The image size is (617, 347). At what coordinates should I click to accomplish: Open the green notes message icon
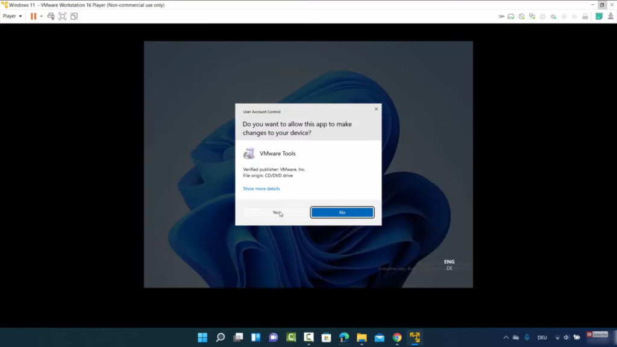(x=599, y=16)
